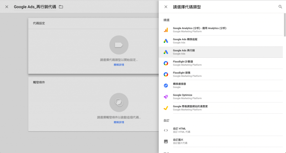Select Google 問卷調查網站的滿意度 tag type

(221, 108)
